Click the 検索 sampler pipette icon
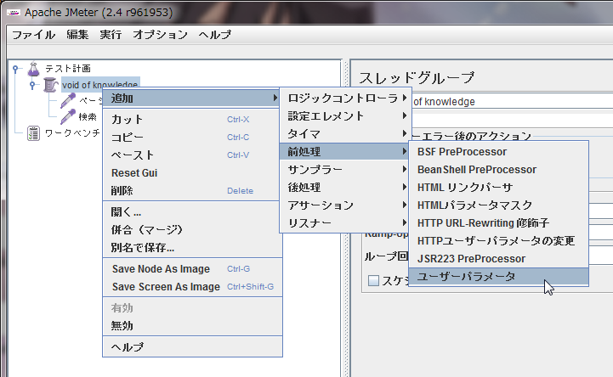 click(x=68, y=116)
